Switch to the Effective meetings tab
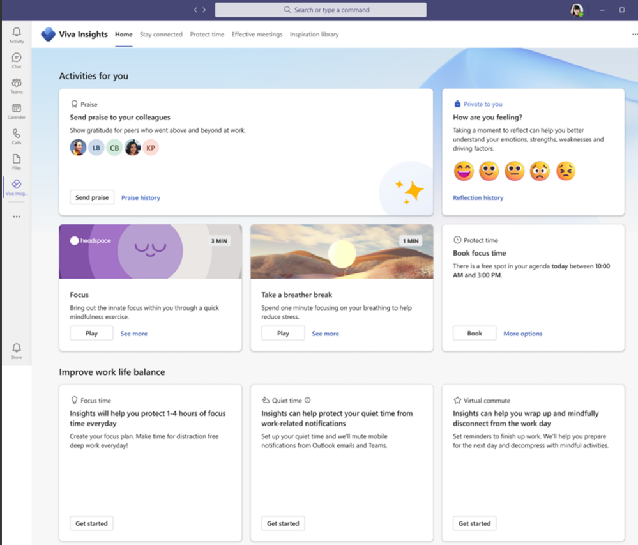This screenshot has height=545, width=638. (x=257, y=35)
